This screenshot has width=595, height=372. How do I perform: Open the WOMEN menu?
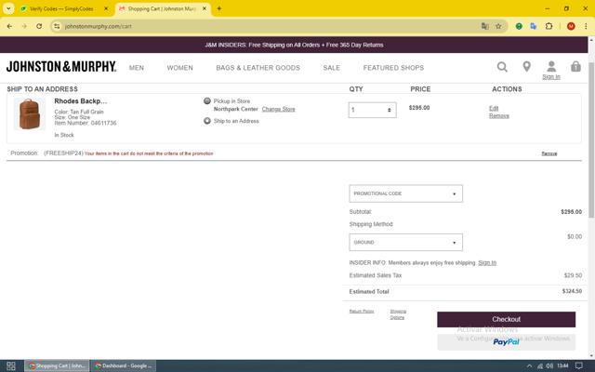point(179,68)
